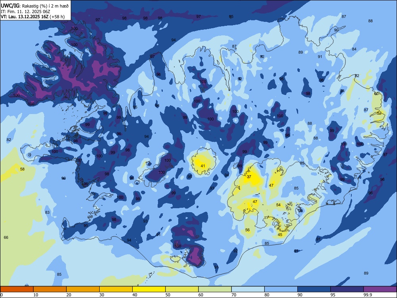Click the 80–90 medium blue legend swatch

(281, 289)
